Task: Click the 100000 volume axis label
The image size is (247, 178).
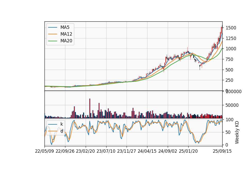Action: [234, 92]
